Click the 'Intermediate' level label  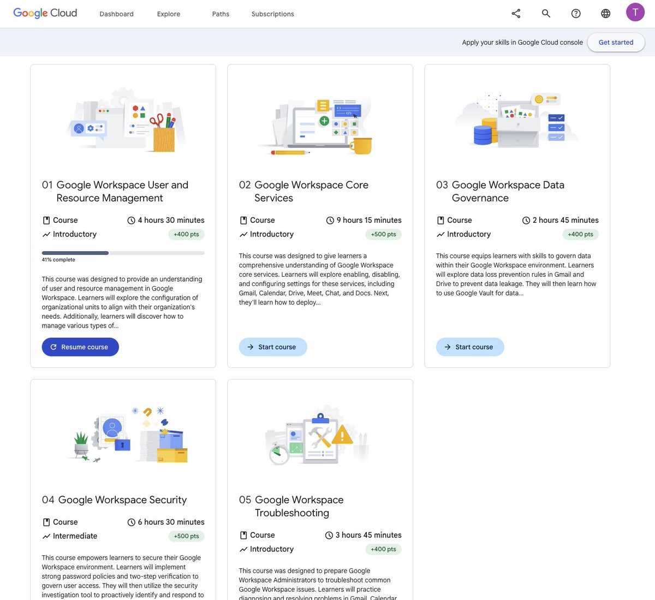[x=75, y=537]
